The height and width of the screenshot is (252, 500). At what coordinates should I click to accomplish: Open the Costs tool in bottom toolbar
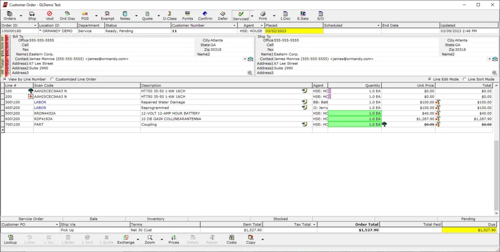click(231, 239)
